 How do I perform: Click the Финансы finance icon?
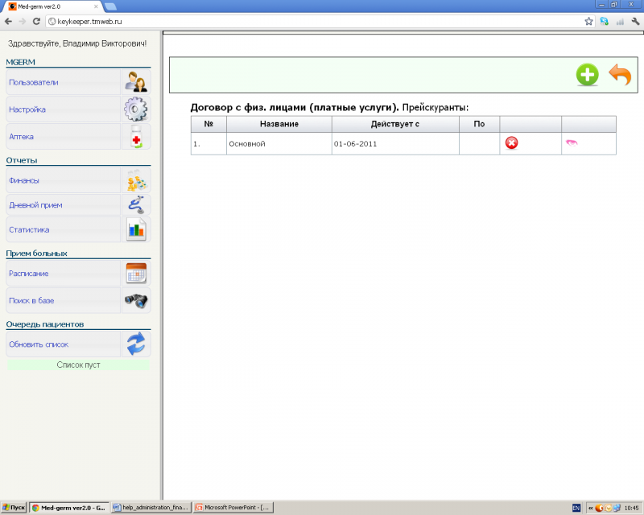click(135, 181)
